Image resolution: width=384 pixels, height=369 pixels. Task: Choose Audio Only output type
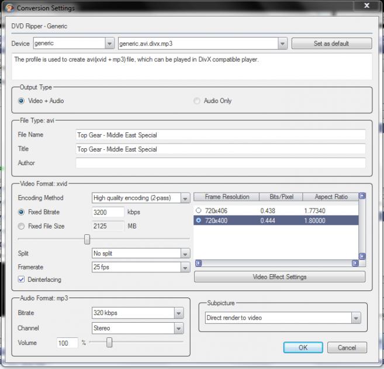(197, 101)
